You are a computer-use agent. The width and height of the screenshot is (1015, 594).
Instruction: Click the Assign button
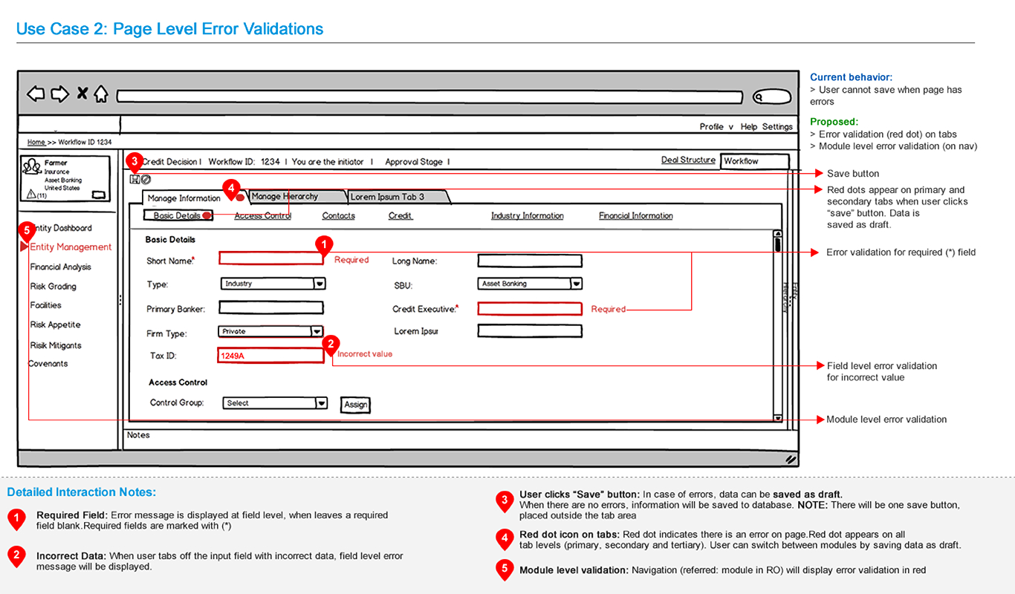[x=355, y=405]
